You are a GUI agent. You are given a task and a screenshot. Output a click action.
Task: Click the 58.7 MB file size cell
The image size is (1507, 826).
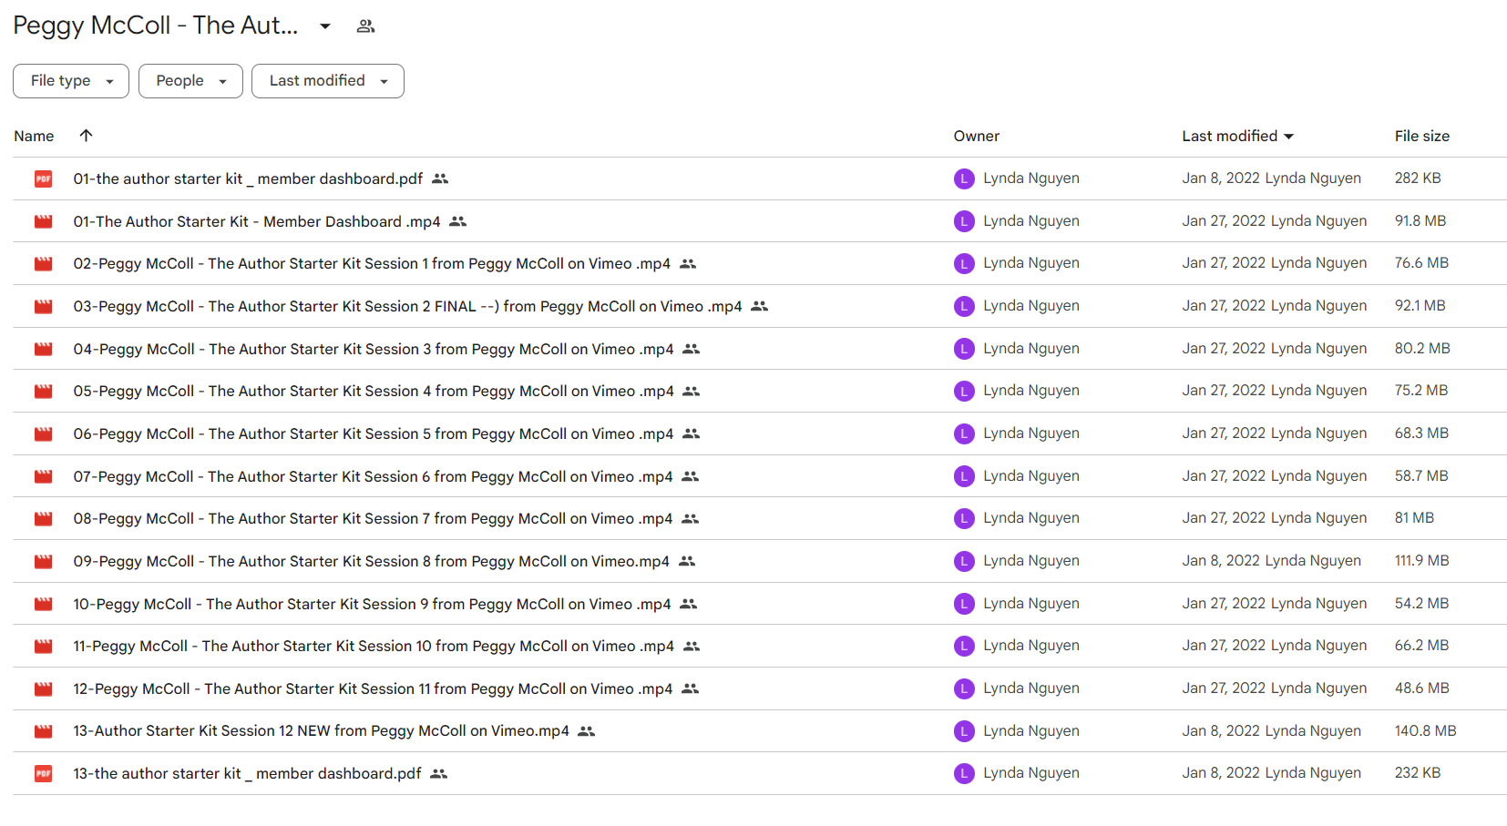(1421, 476)
